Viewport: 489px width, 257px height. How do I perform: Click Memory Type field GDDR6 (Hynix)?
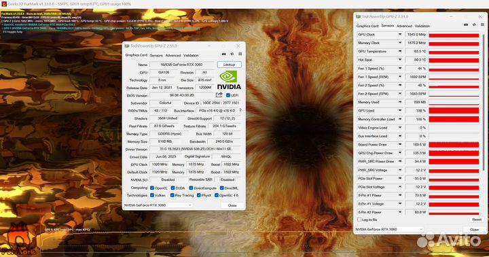click(x=170, y=134)
